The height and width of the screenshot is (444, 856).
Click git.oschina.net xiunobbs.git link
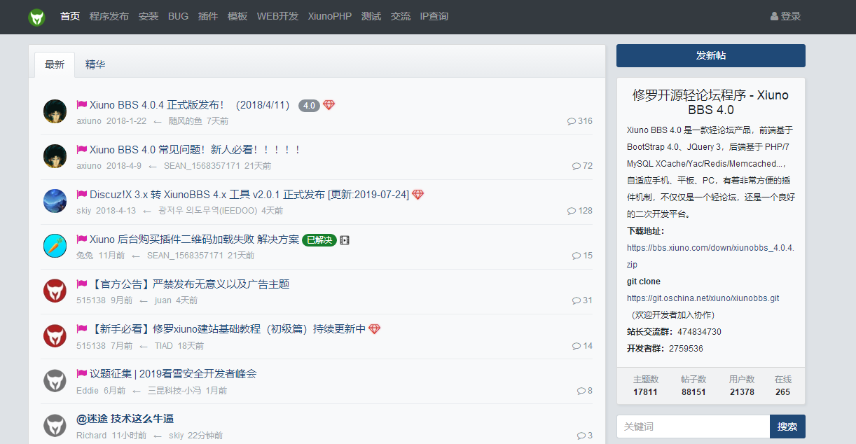tap(703, 298)
